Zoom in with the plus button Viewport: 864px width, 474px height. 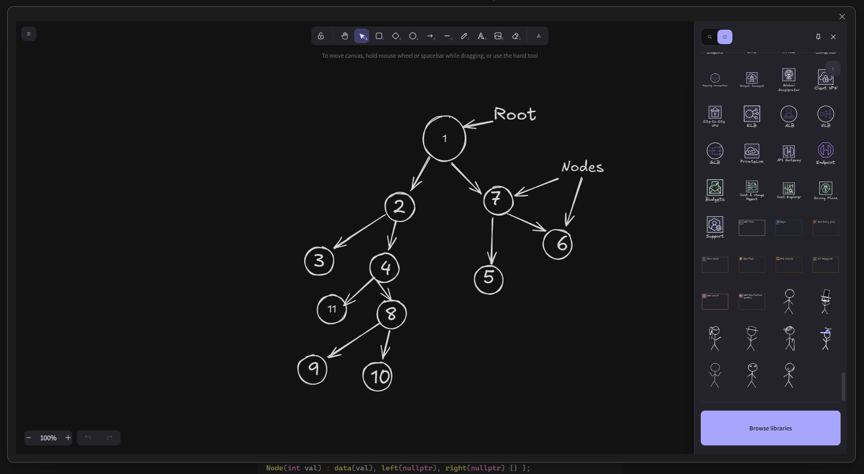click(x=68, y=438)
